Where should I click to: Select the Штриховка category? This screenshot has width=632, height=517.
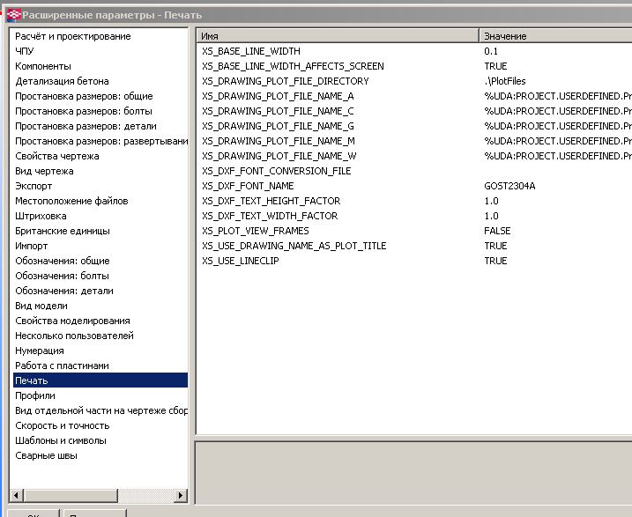(x=41, y=216)
